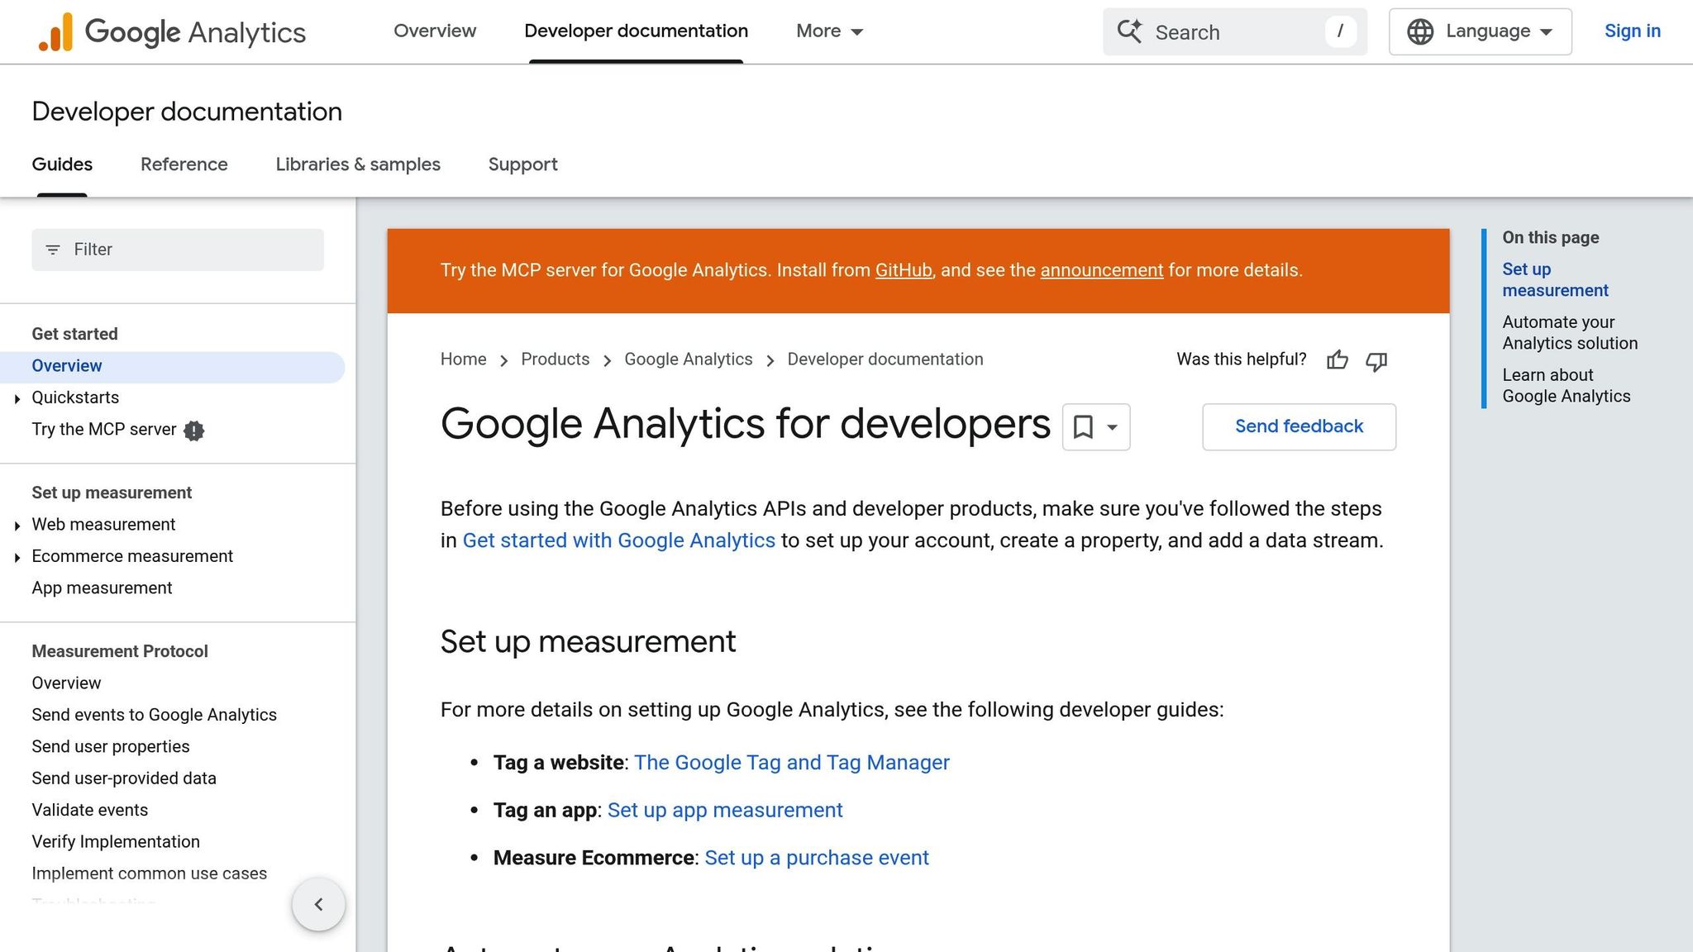Jump to Automate your Analytics solution section
This screenshot has height=952, width=1693.
1570,333
